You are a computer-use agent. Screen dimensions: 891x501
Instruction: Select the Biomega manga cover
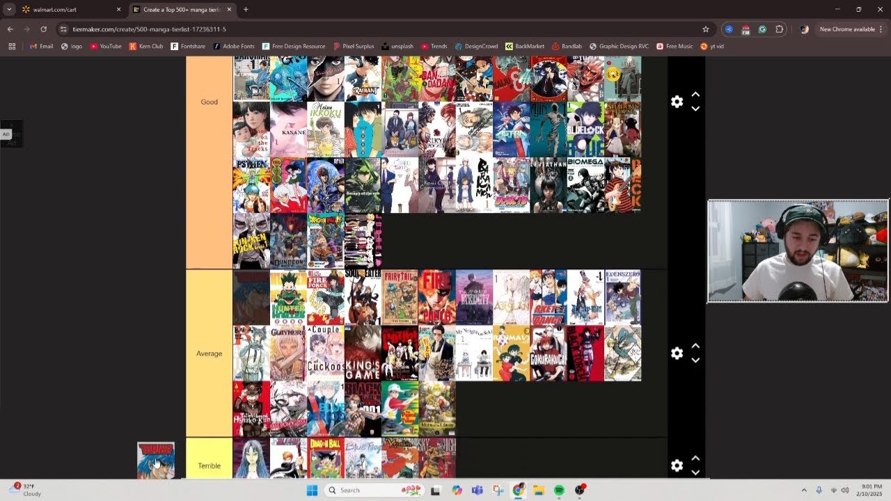point(585,185)
